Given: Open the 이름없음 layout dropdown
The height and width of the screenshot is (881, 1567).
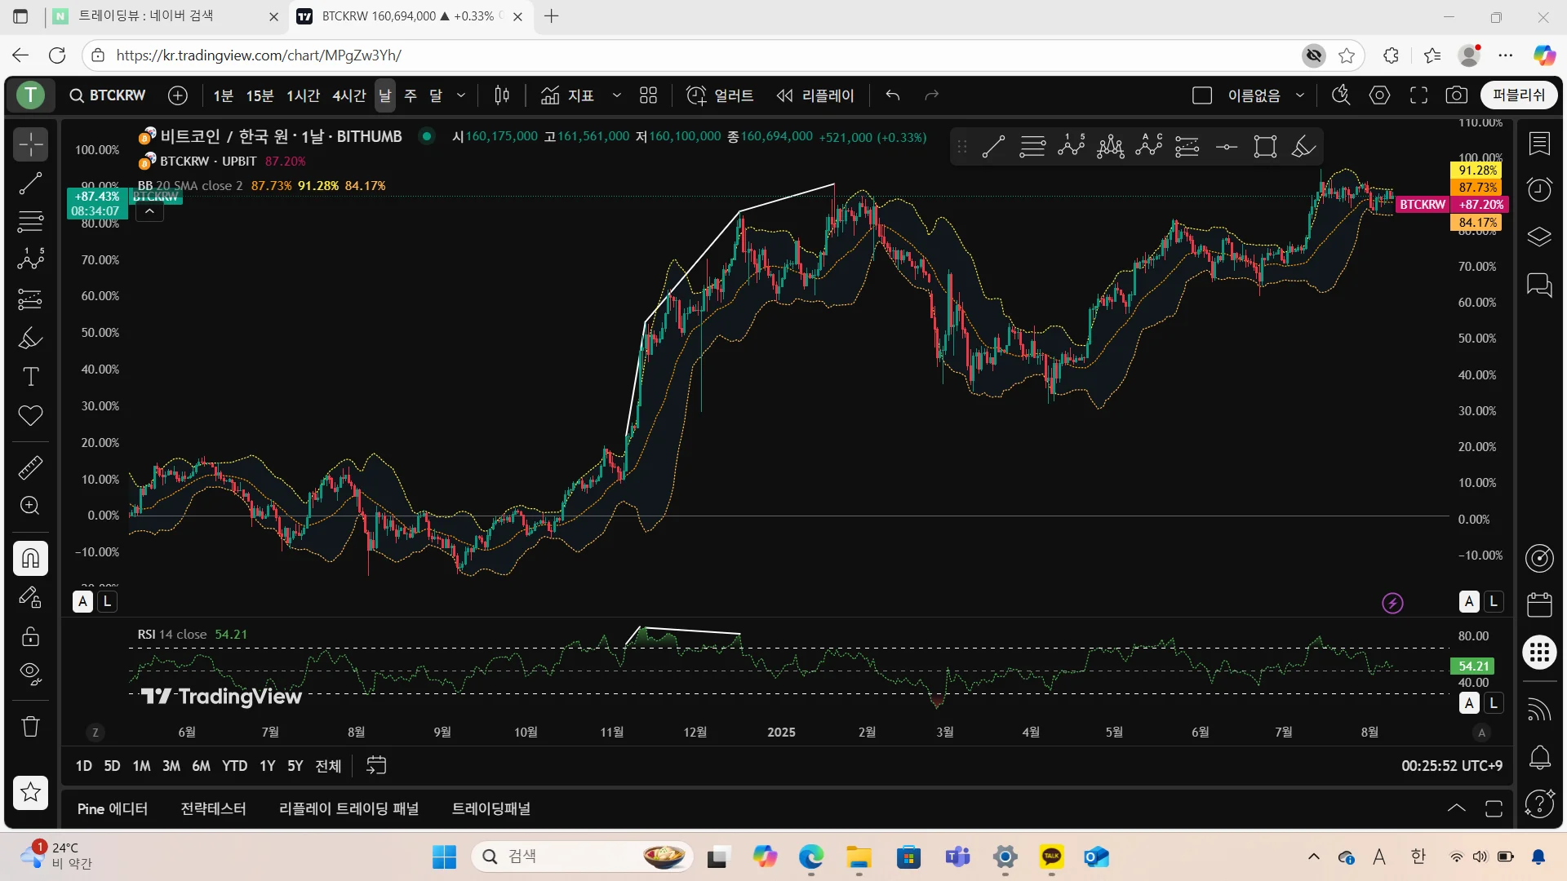Looking at the screenshot, I should [x=1300, y=95].
